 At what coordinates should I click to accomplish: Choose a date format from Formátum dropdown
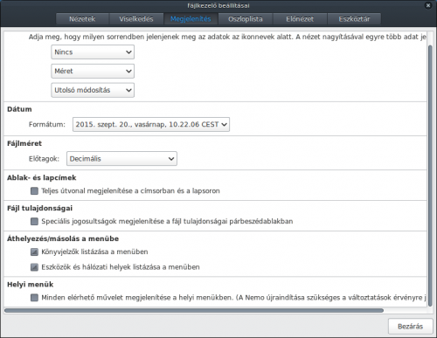click(151, 124)
